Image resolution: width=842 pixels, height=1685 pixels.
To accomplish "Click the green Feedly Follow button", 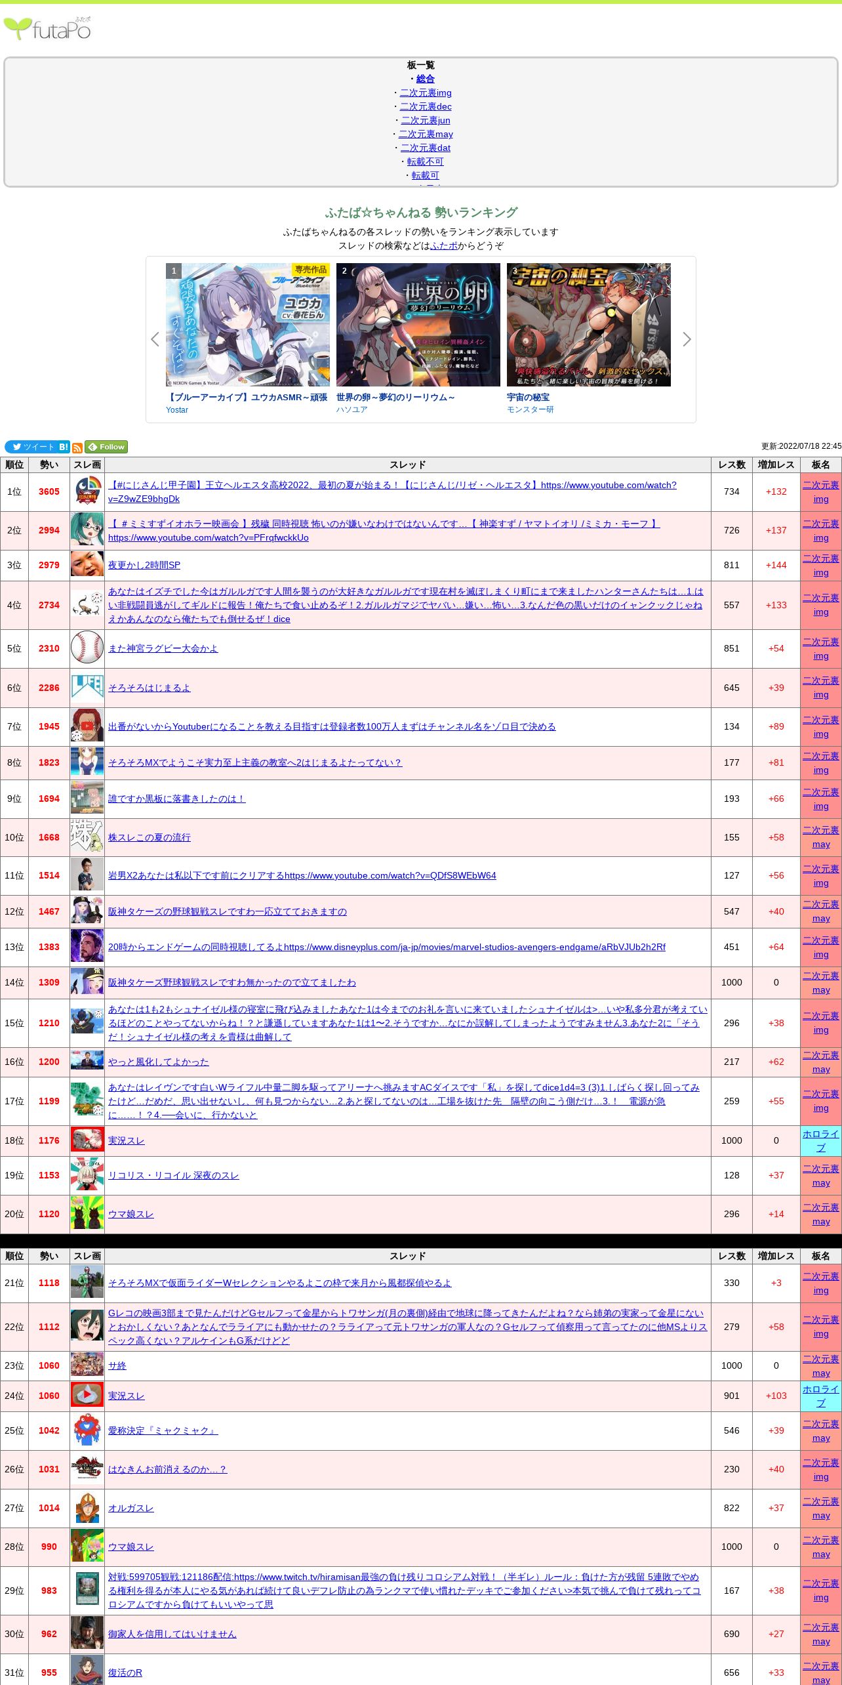I will tap(106, 447).
